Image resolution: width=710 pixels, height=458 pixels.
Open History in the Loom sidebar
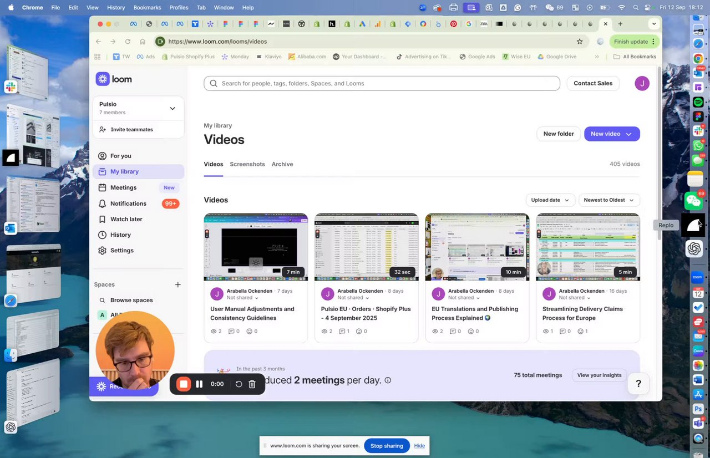tap(138, 235)
